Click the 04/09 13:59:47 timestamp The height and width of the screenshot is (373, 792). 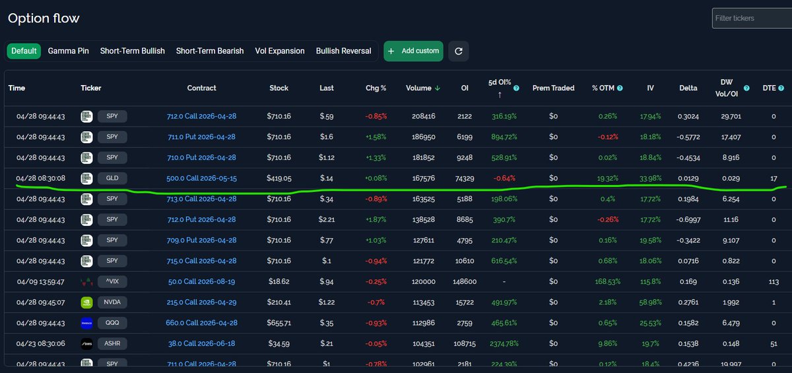coord(42,282)
